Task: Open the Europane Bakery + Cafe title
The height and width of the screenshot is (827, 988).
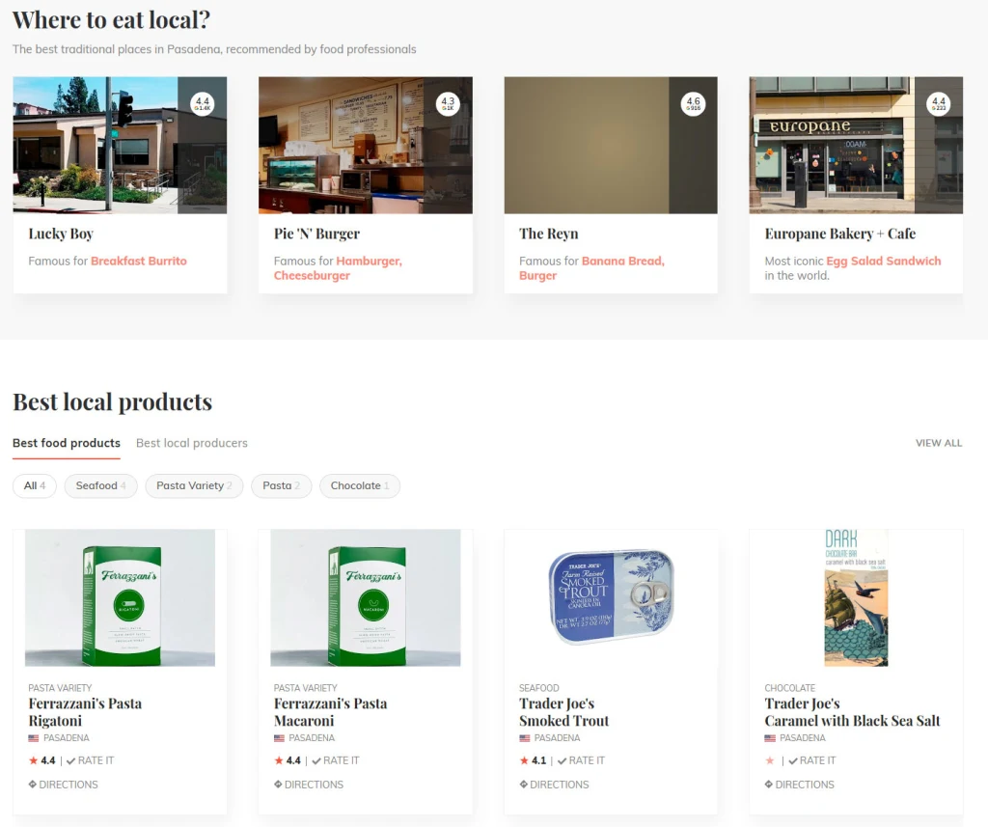Action: 840,234
